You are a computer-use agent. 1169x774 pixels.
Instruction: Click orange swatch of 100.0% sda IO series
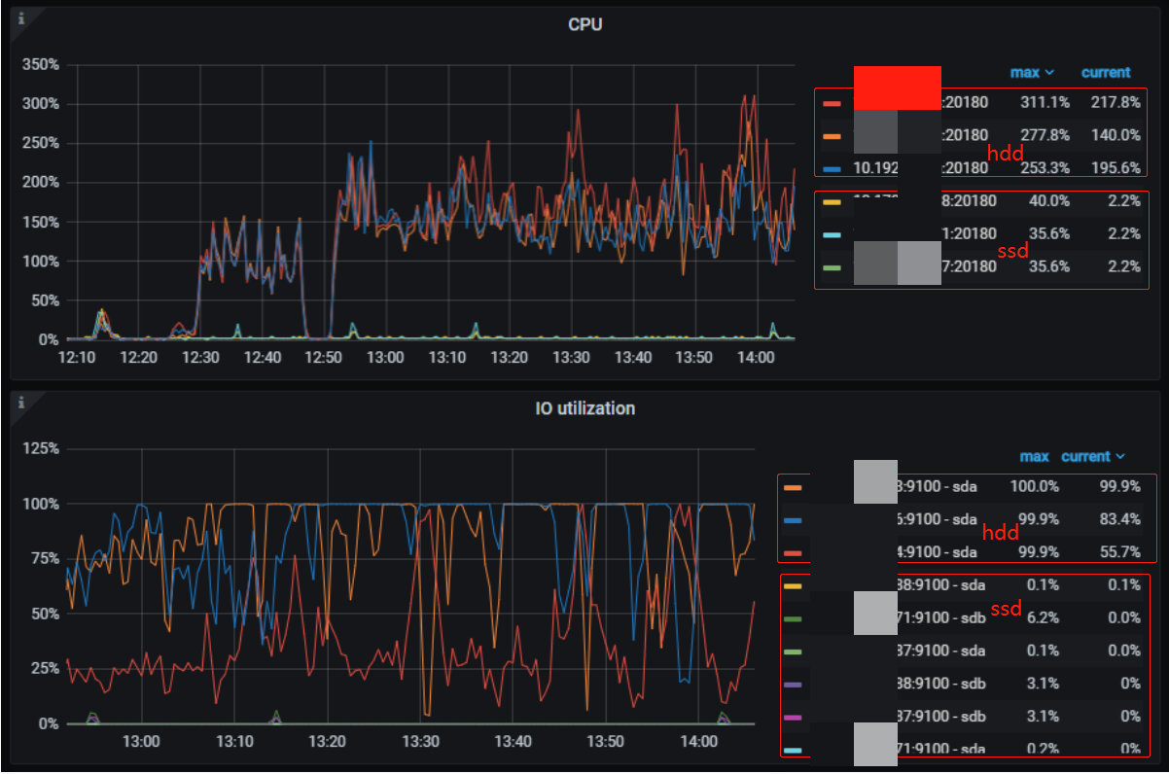[x=793, y=486]
